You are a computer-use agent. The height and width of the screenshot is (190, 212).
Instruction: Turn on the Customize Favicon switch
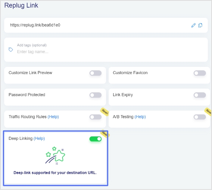(x=200, y=73)
